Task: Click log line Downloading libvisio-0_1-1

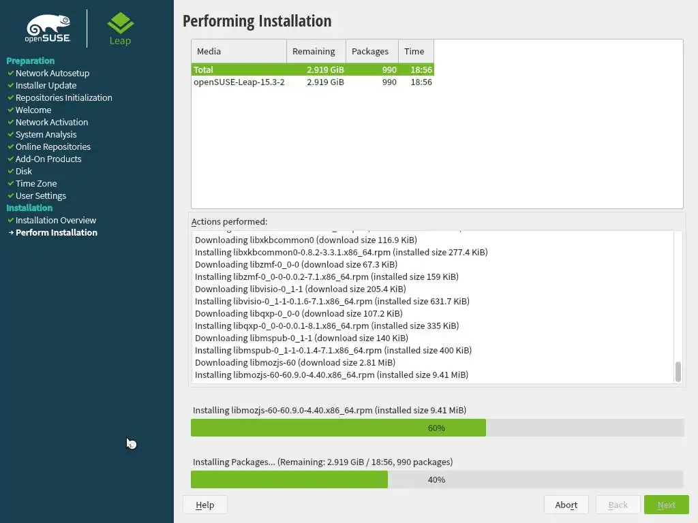Action: click(301, 289)
